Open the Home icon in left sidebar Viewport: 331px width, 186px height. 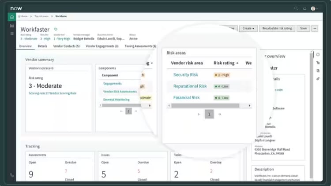pos(12,17)
